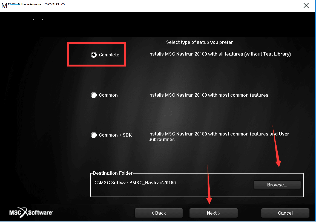
Task: Click the 'without Test Library' description line
Action: pos(219,54)
